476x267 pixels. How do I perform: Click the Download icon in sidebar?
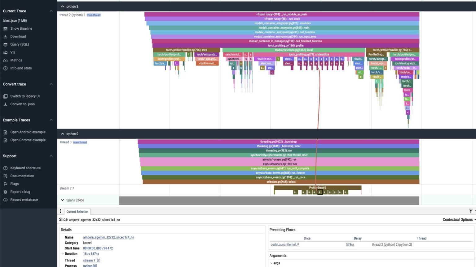[5, 36]
